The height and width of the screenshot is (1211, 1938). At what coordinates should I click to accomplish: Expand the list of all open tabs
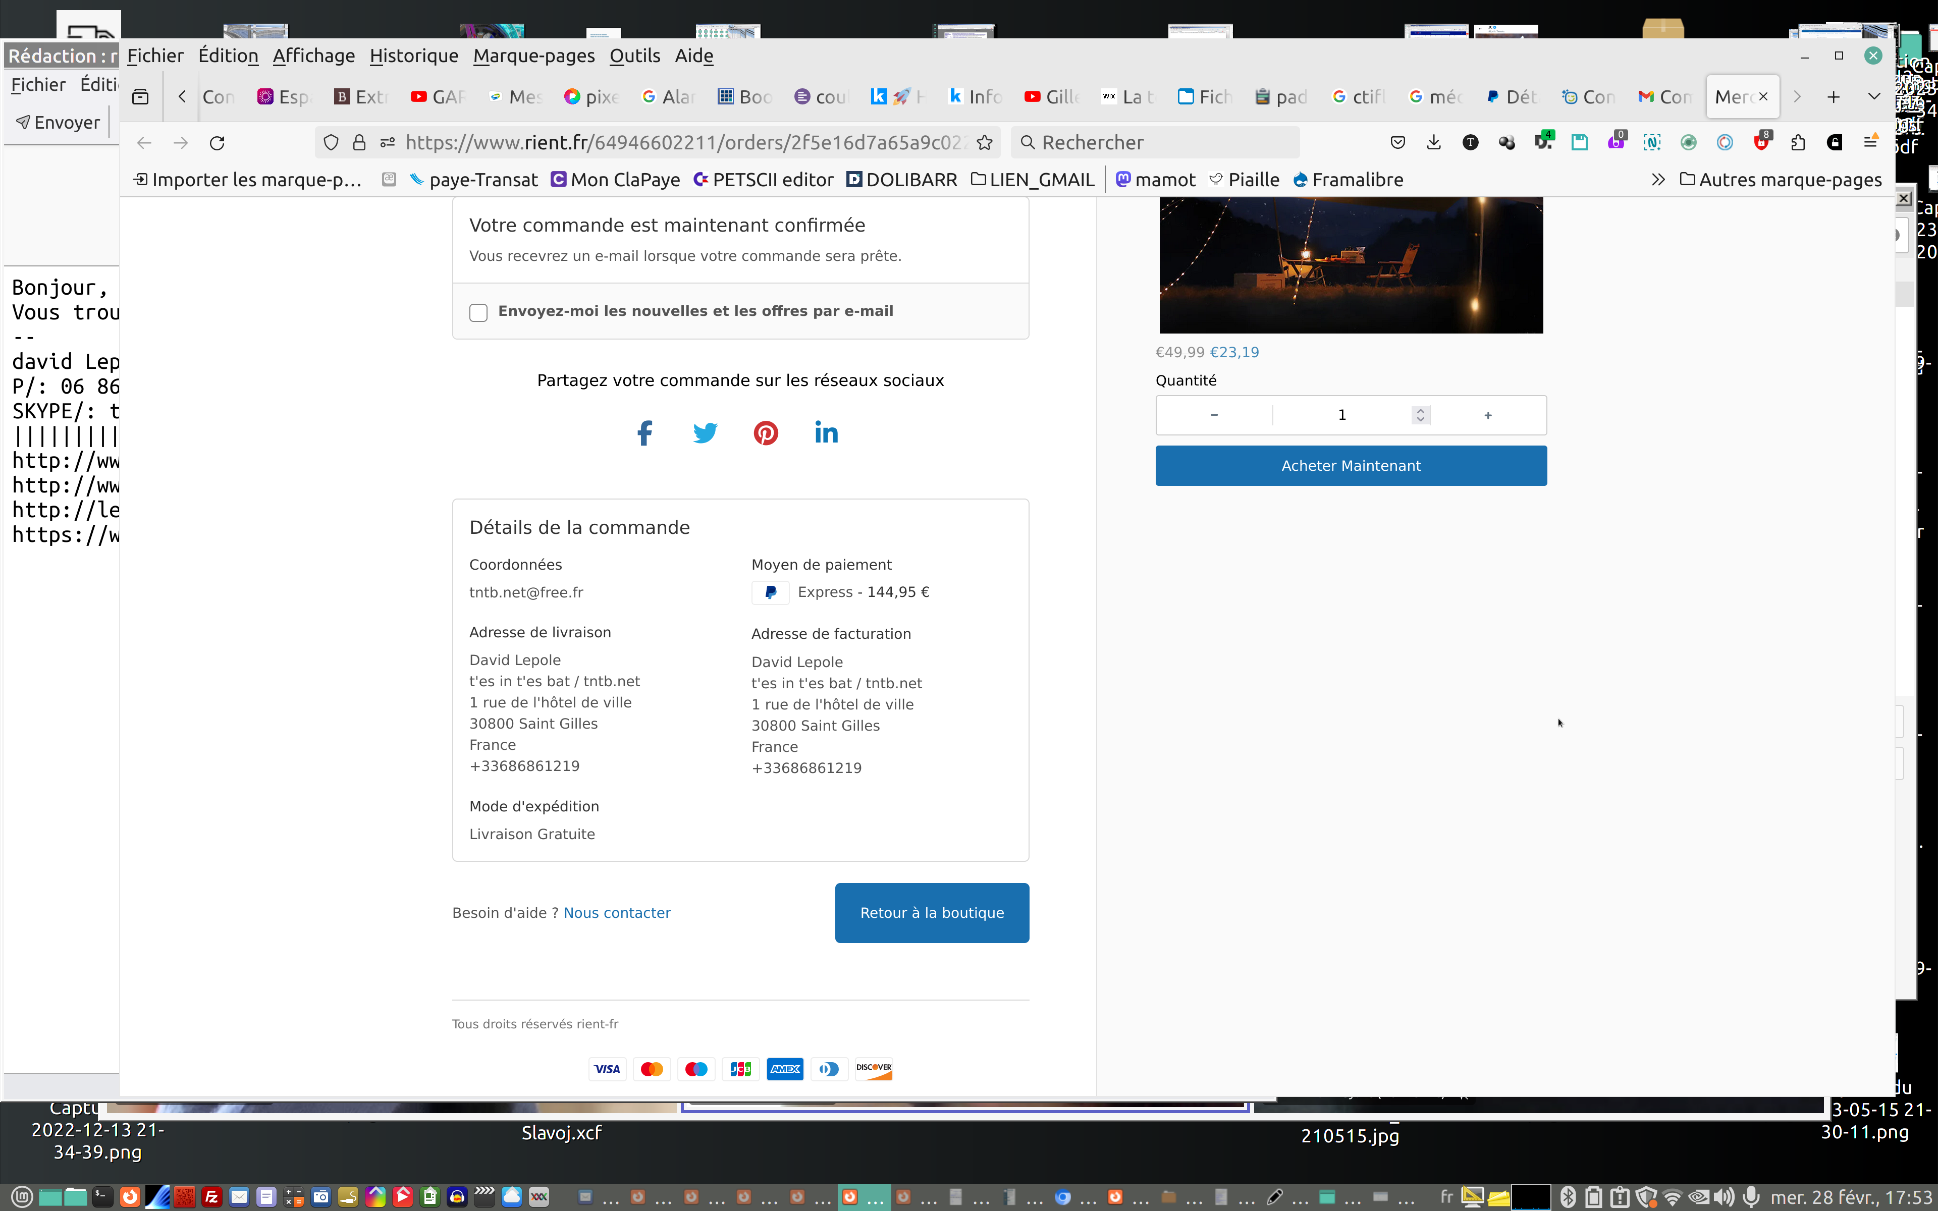coord(1874,97)
